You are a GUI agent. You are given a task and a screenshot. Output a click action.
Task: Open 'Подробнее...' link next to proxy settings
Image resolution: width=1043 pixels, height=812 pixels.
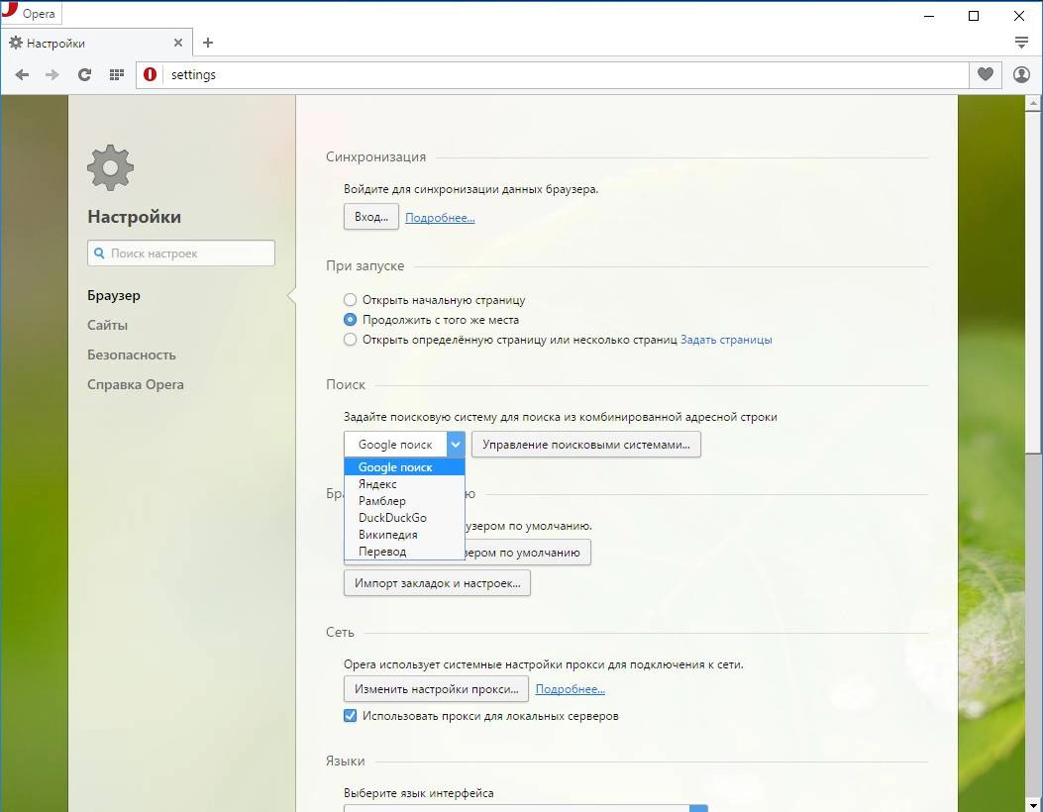coord(571,689)
